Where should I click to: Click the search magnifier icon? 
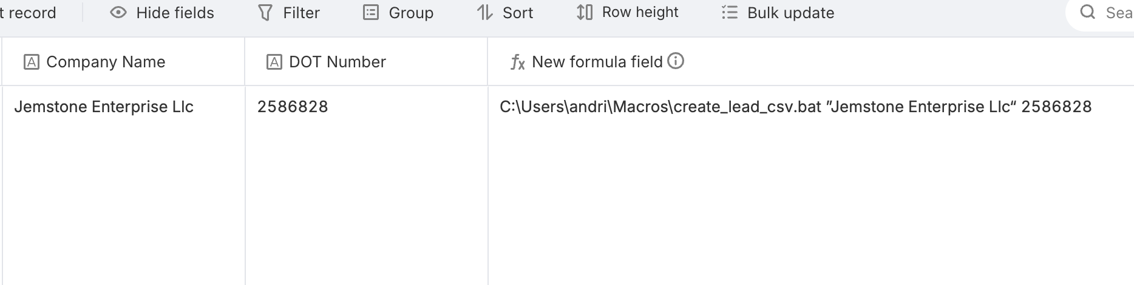click(1088, 12)
